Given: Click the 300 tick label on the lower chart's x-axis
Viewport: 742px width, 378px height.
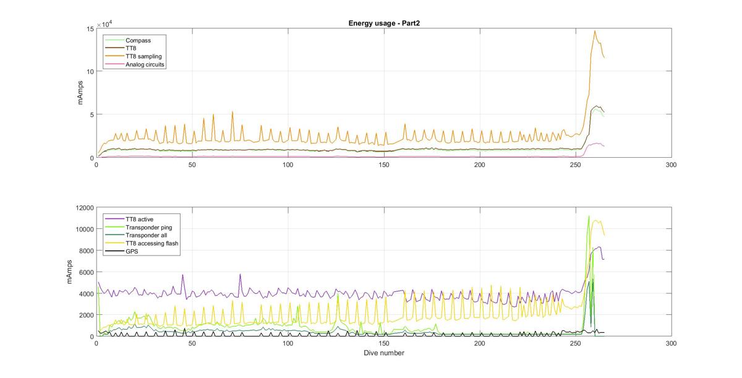Looking at the screenshot, I should click(672, 344).
